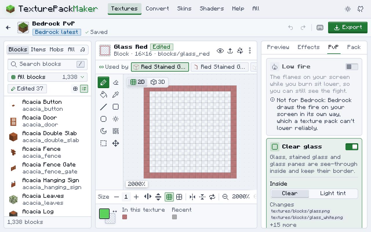The image size is (371, 232).
Task: Open the All blocks filter dropdown
Action: pyautogui.click(x=48, y=77)
